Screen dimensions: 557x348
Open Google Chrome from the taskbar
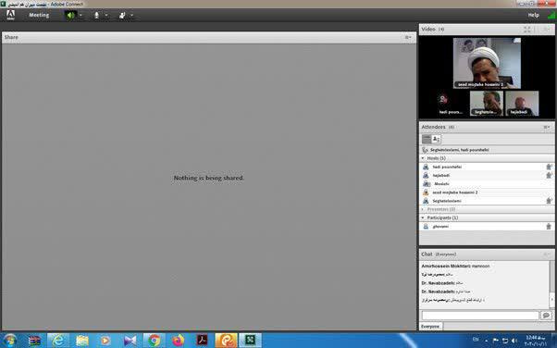(155, 341)
